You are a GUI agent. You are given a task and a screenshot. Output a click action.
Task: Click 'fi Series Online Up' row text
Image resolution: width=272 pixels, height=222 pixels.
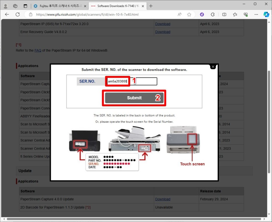tap(35, 157)
